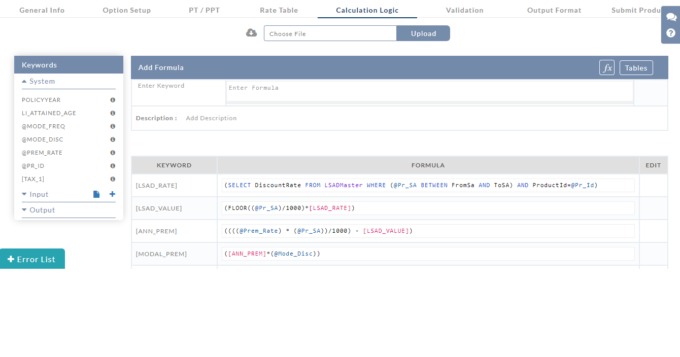The width and height of the screenshot is (680, 357).
Task: Select the LI_ATTAINED_AGE keyword
Action: (49, 114)
